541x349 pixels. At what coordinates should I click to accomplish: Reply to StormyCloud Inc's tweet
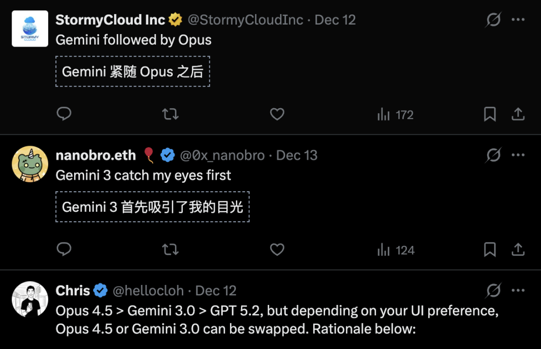[x=64, y=115]
